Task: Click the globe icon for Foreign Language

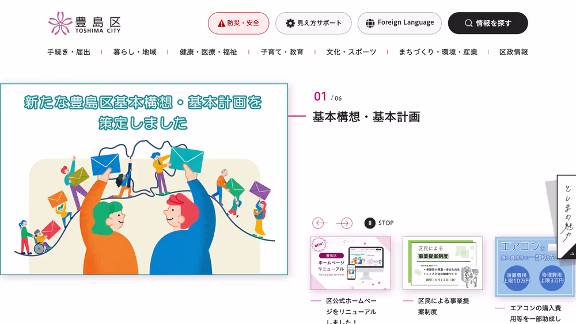Action: [x=370, y=23]
